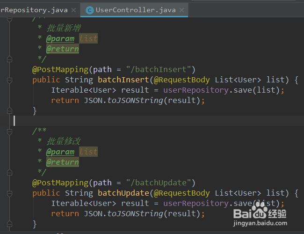Click fold end marker after batchUpdate method

click(x=9, y=224)
